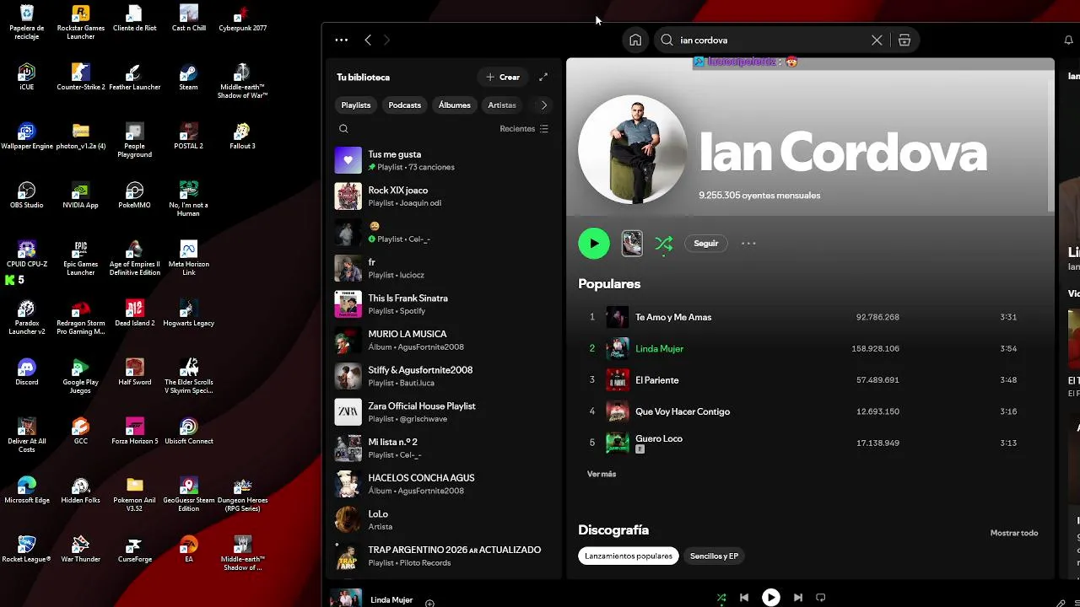Click the library search magnifier icon

(x=343, y=129)
